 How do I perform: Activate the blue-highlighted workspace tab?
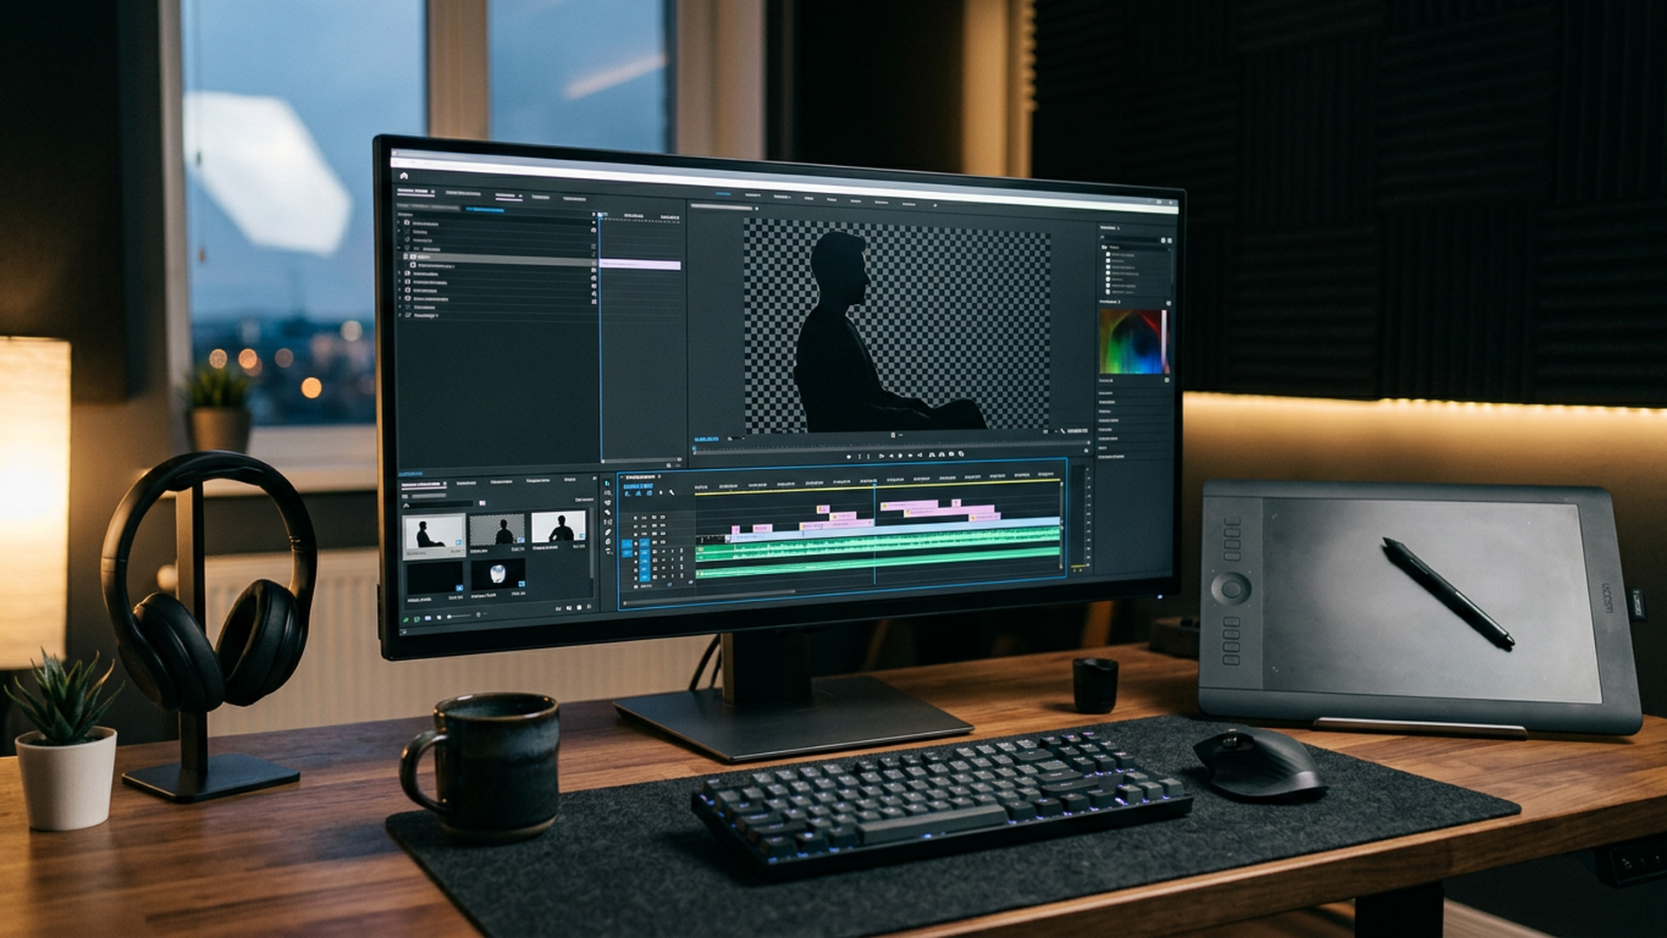pos(723,194)
